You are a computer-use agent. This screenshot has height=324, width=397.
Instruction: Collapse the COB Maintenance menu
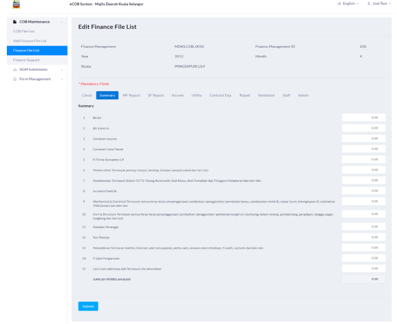(x=61, y=22)
